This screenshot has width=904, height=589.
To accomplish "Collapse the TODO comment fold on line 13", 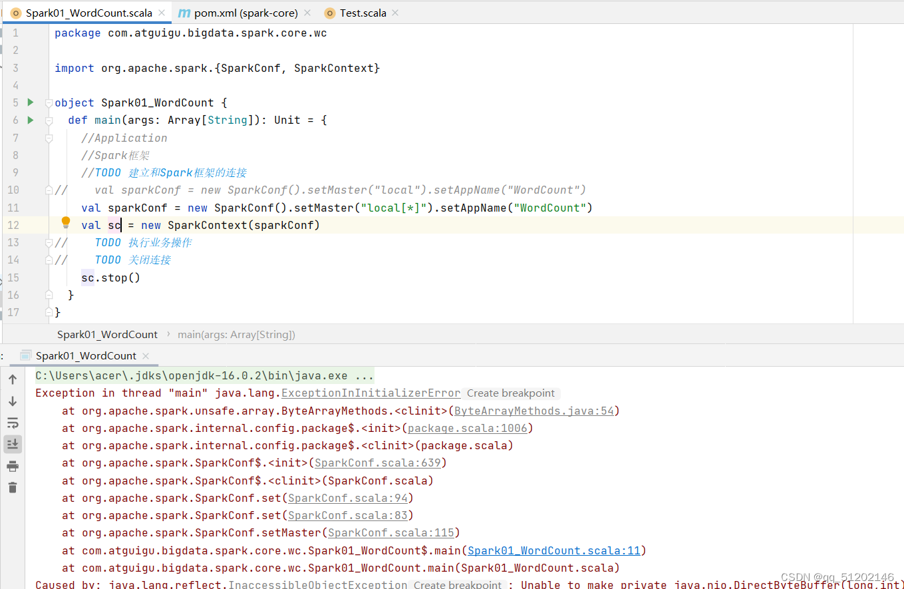I will tap(48, 242).
